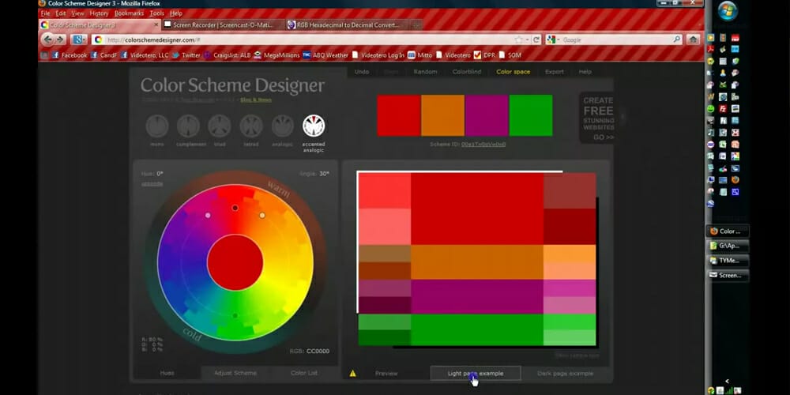
Task: Open the Colorblind option
Action: (x=467, y=72)
